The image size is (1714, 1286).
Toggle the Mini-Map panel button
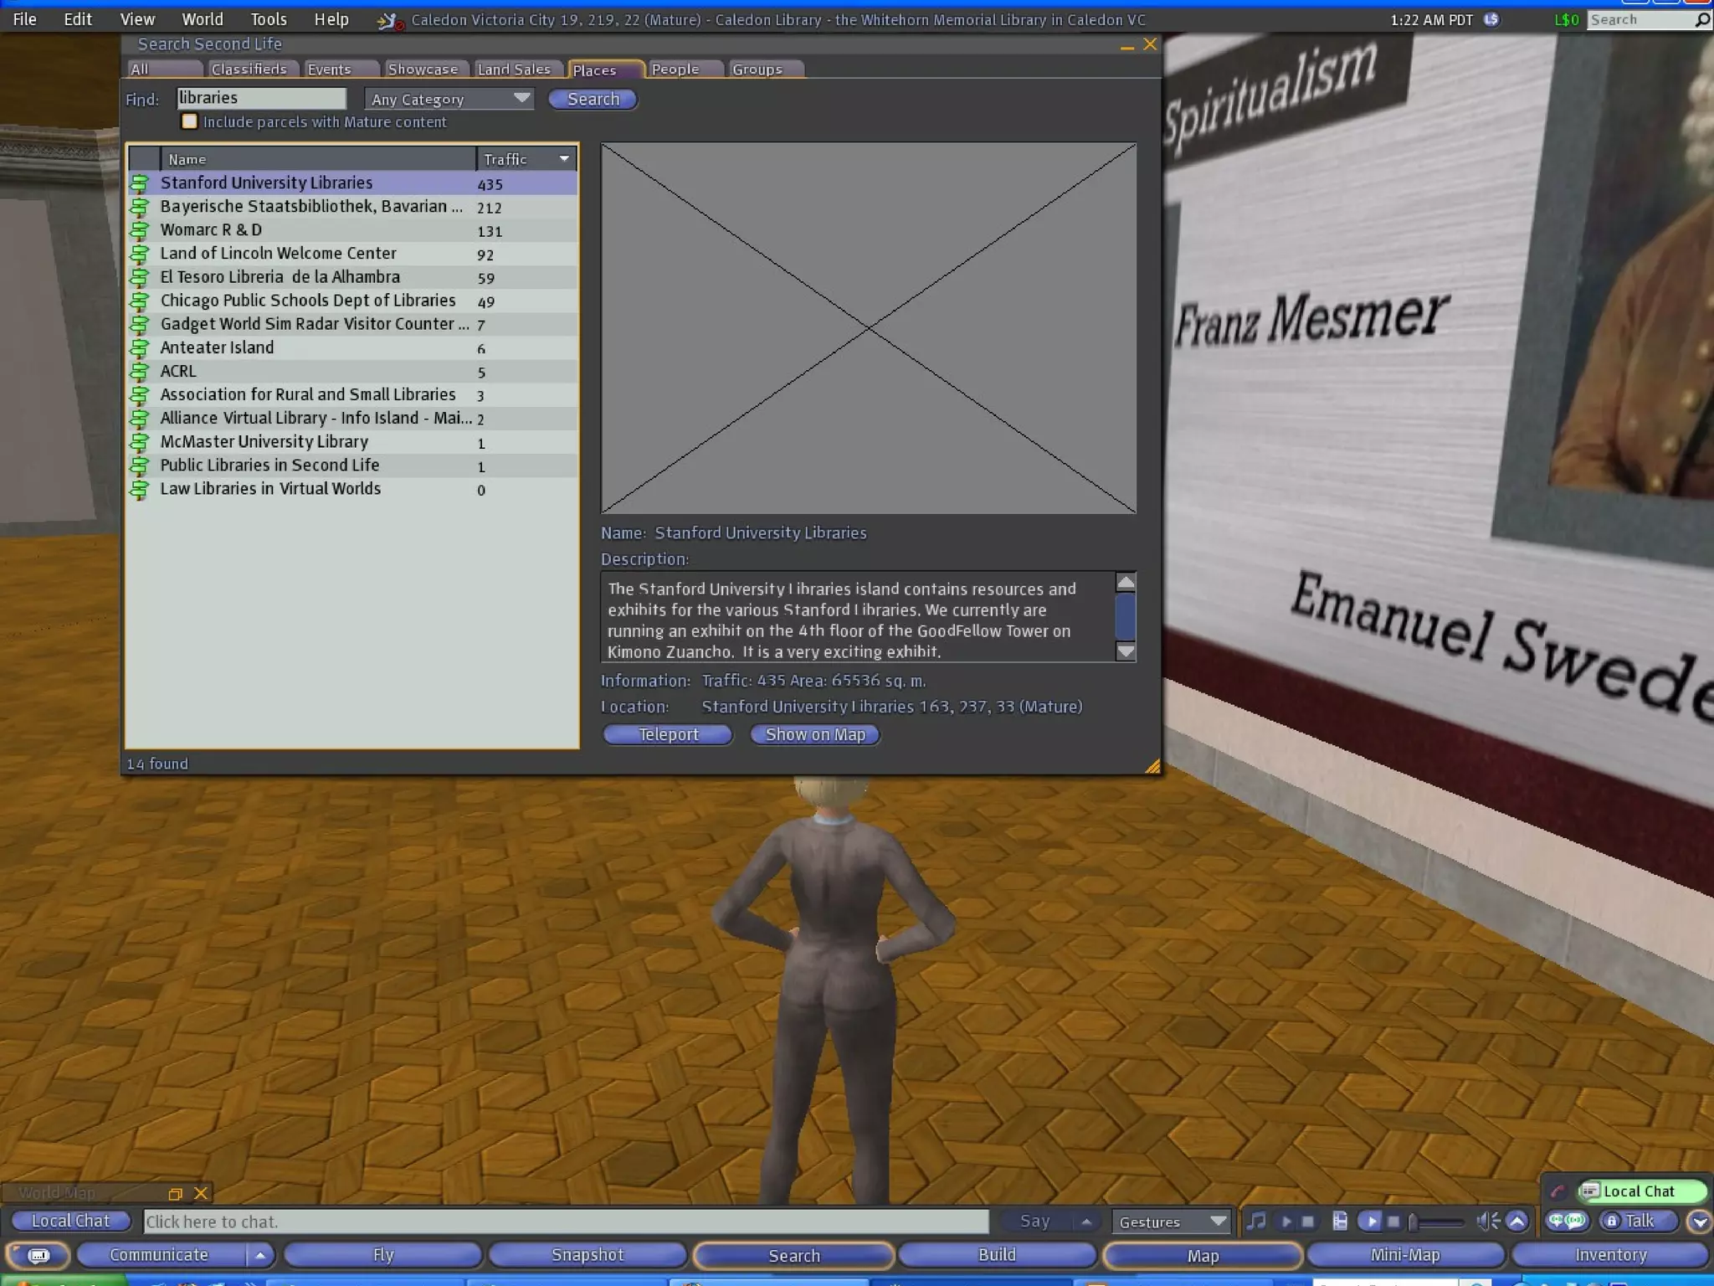point(1404,1255)
